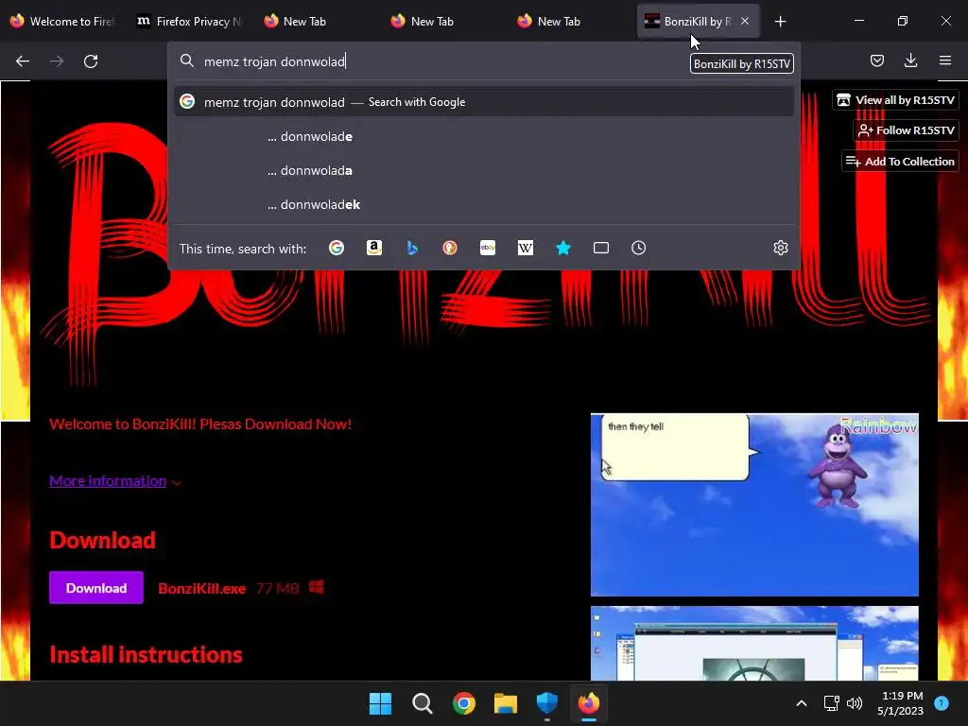Screen dimensions: 968x726
Task: Click the Install instructions heading
Action: tap(146, 654)
